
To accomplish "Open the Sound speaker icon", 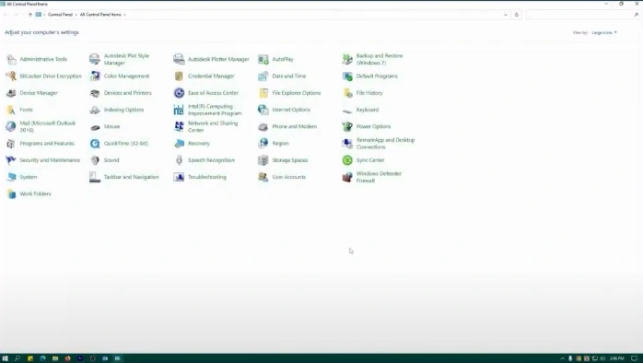I will [x=95, y=160].
